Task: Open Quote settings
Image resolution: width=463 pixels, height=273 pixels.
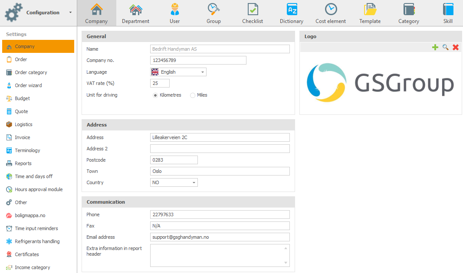Action: pos(38,111)
